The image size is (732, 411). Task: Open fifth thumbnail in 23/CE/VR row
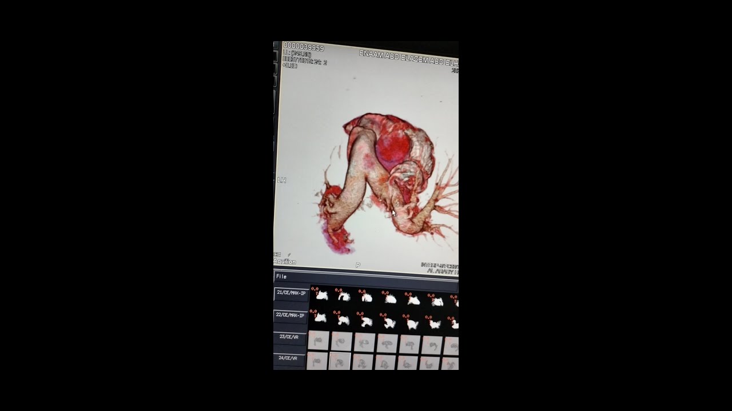tap(409, 344)
